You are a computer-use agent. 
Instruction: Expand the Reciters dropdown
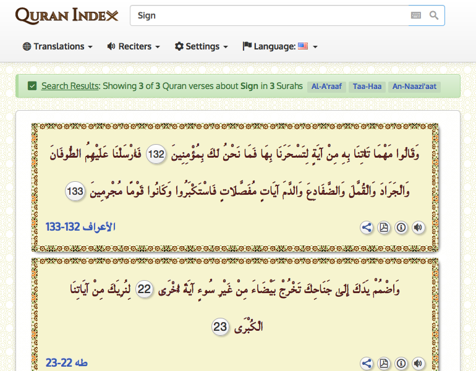(134, 46)
